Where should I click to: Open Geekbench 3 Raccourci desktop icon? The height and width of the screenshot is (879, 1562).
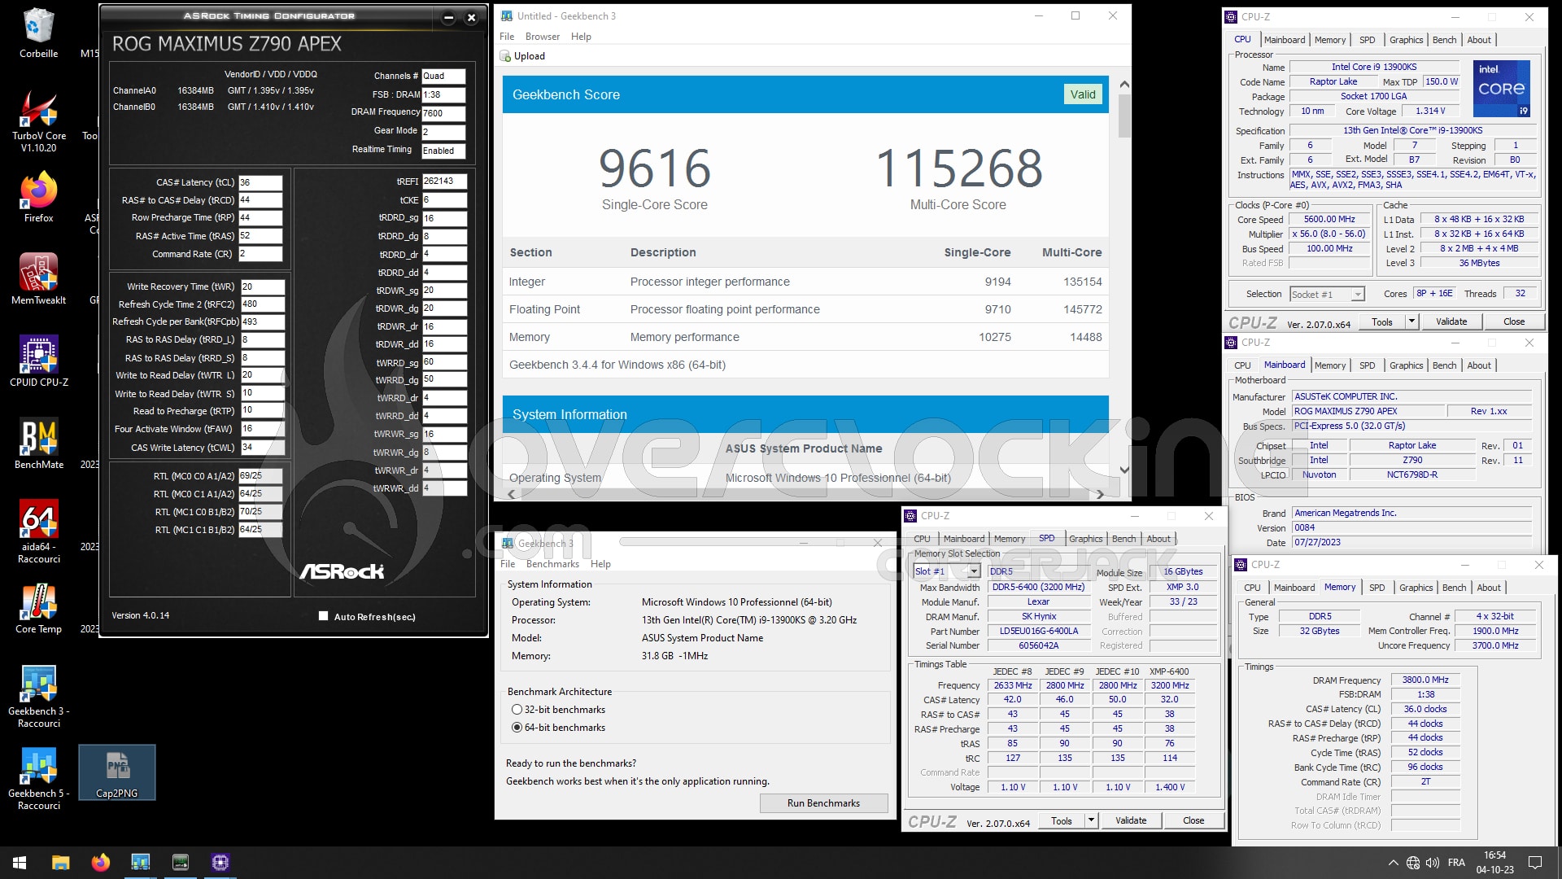38,696
